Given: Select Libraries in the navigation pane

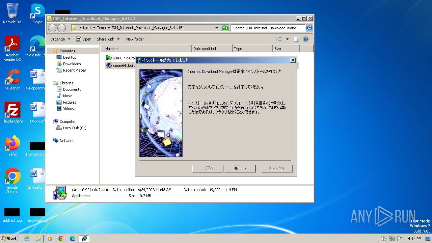Looking at the screenshot, I should [66, 83].
